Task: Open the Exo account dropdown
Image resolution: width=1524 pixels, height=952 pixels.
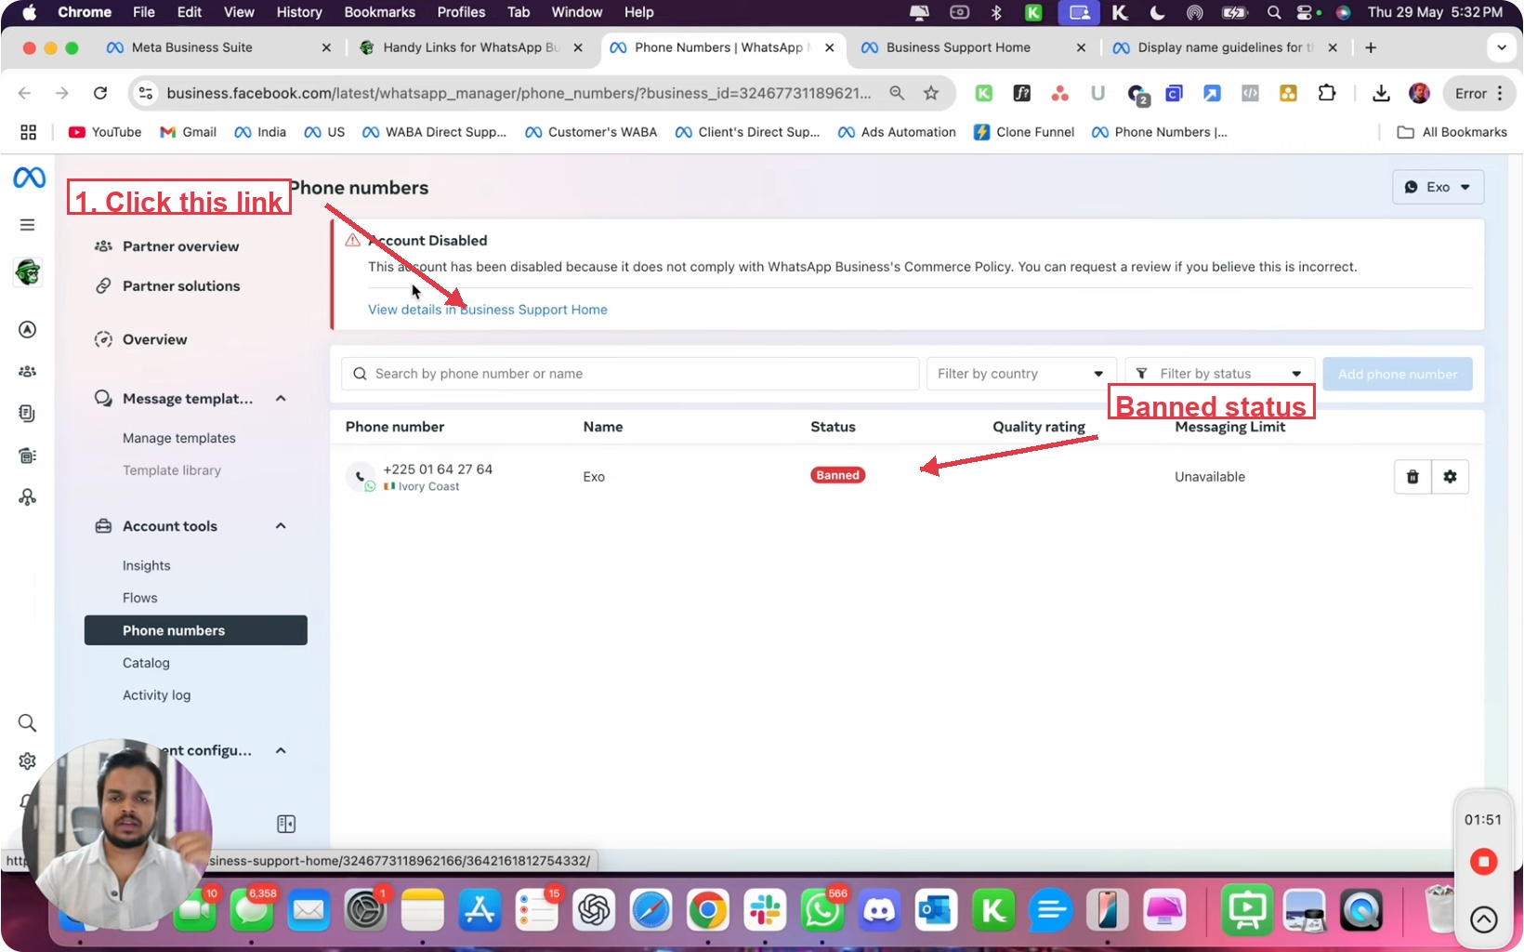Action: [x=1438, y=187]
